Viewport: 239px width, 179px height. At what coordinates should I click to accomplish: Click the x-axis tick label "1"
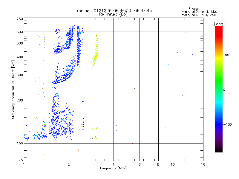click(24, 164)
